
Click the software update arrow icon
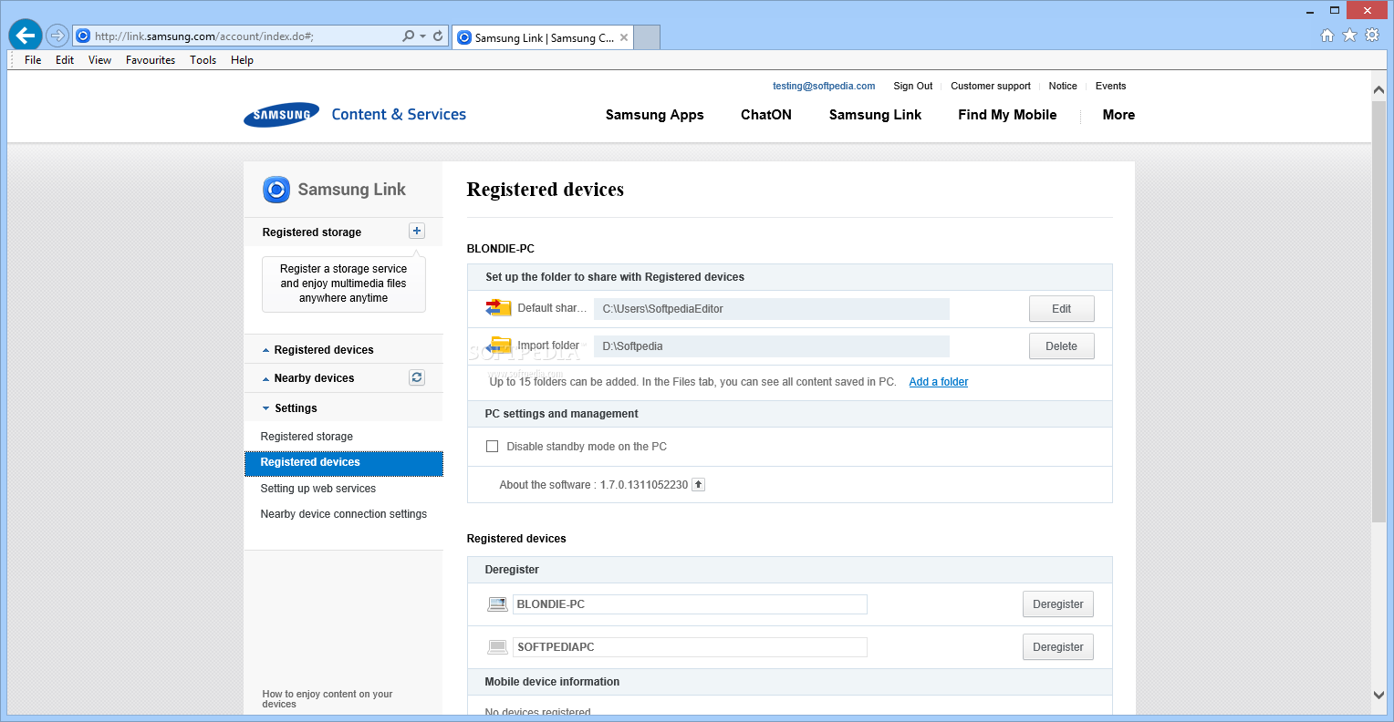pyautogui.click(x=698, y=485)
